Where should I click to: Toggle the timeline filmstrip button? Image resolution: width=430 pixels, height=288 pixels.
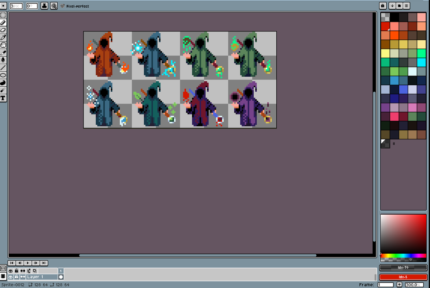coord(3,276)
